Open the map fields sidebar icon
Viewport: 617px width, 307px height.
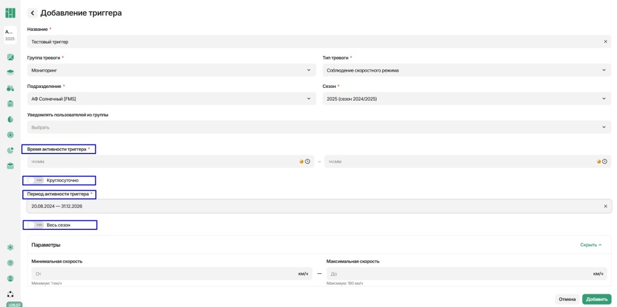[x=10, y=57]
